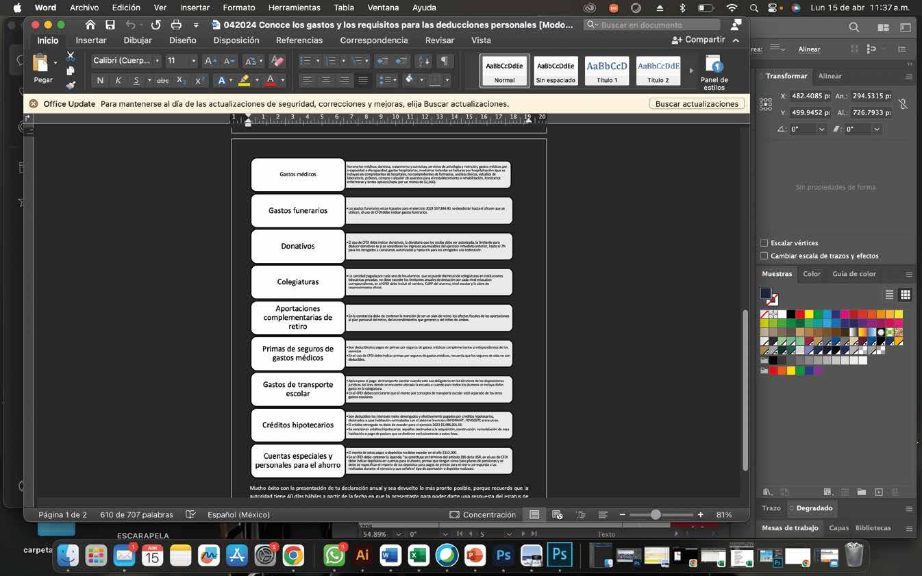
Task: Justify the paragraph text
Action: (x=363, y=80)
